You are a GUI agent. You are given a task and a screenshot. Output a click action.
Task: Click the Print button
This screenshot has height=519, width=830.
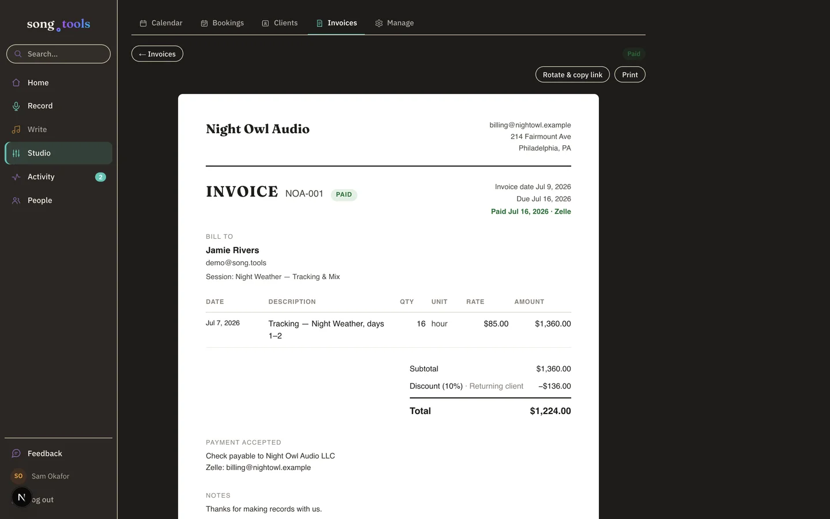tap(630, 74)
